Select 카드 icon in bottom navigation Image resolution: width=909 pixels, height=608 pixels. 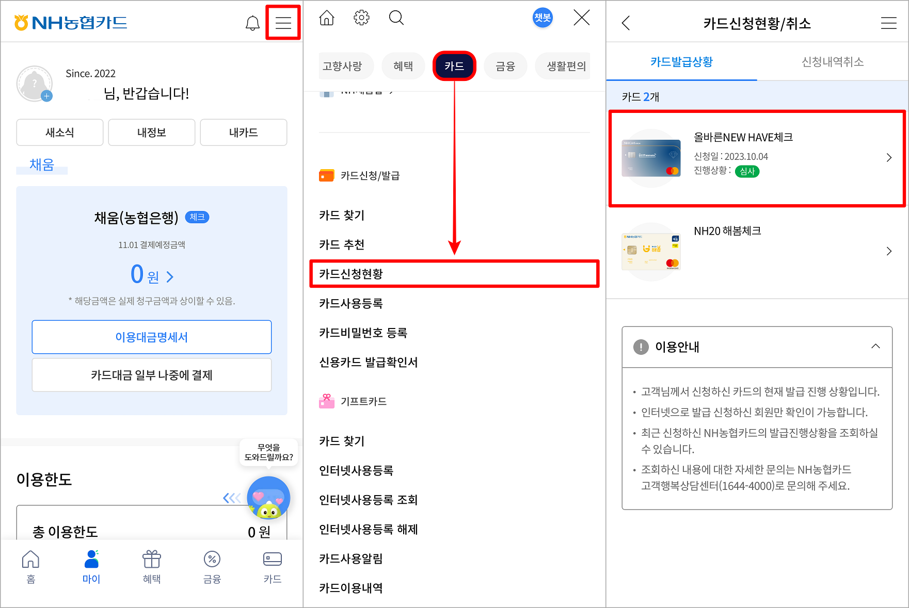[272, 566]
